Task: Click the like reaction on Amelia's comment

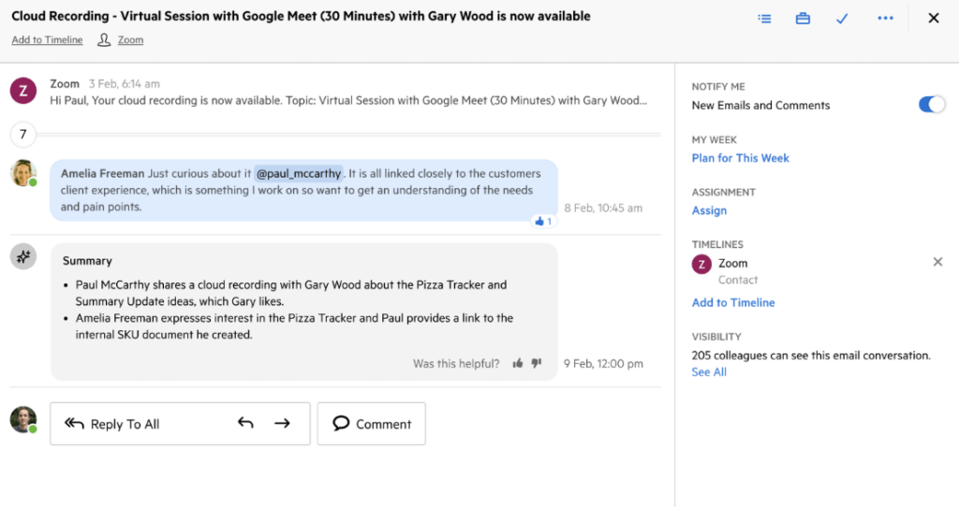Action: pyautogui.click(x=543, y=222)
